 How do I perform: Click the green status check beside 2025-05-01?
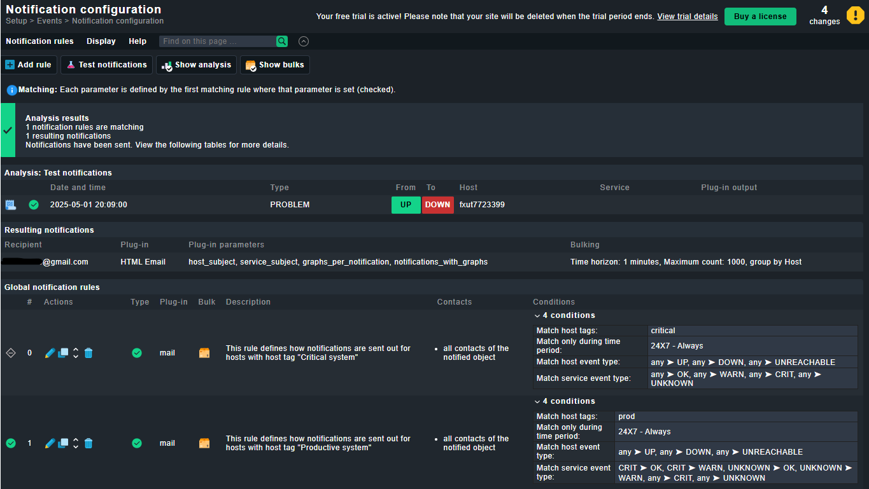(x=34, y=205)
